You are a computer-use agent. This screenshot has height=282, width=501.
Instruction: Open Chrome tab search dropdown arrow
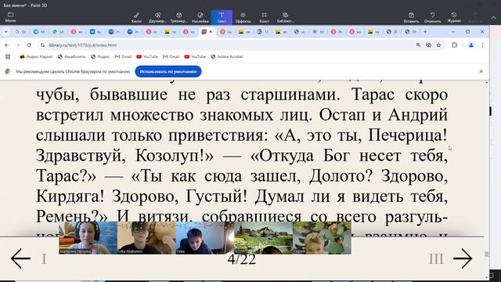[x=5, y=31]
